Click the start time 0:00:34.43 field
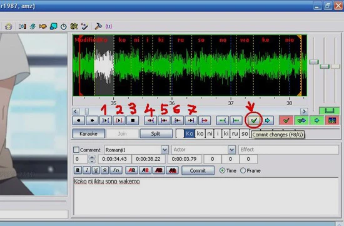Screen dimensions: 344x226 tap(114, 159)
